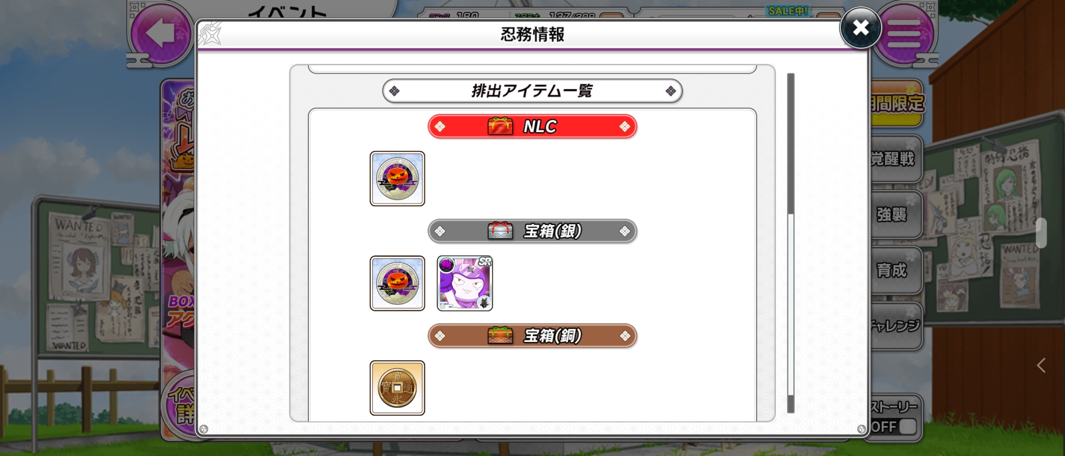Click the silver 宝箱(銀) header

pos(532,231)
